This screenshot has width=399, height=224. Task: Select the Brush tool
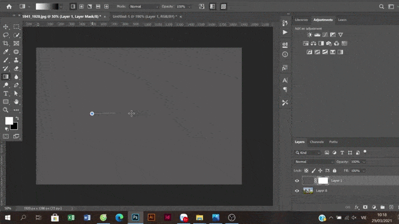pos(6,60)
